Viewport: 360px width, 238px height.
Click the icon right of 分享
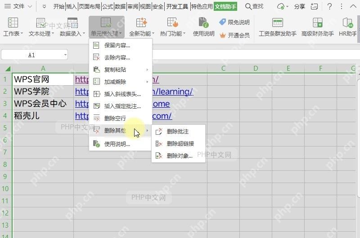314,6
